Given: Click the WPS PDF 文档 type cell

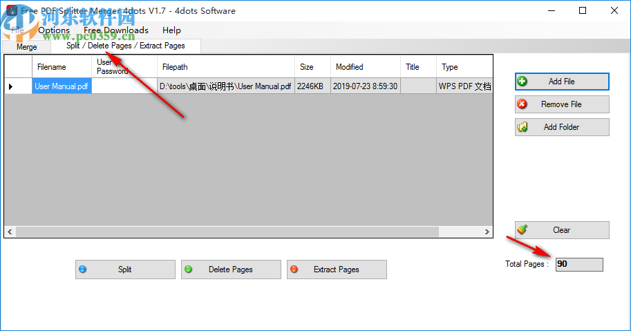Looking at the screenshot, I should pyautogui.click(x=464, y=86).
